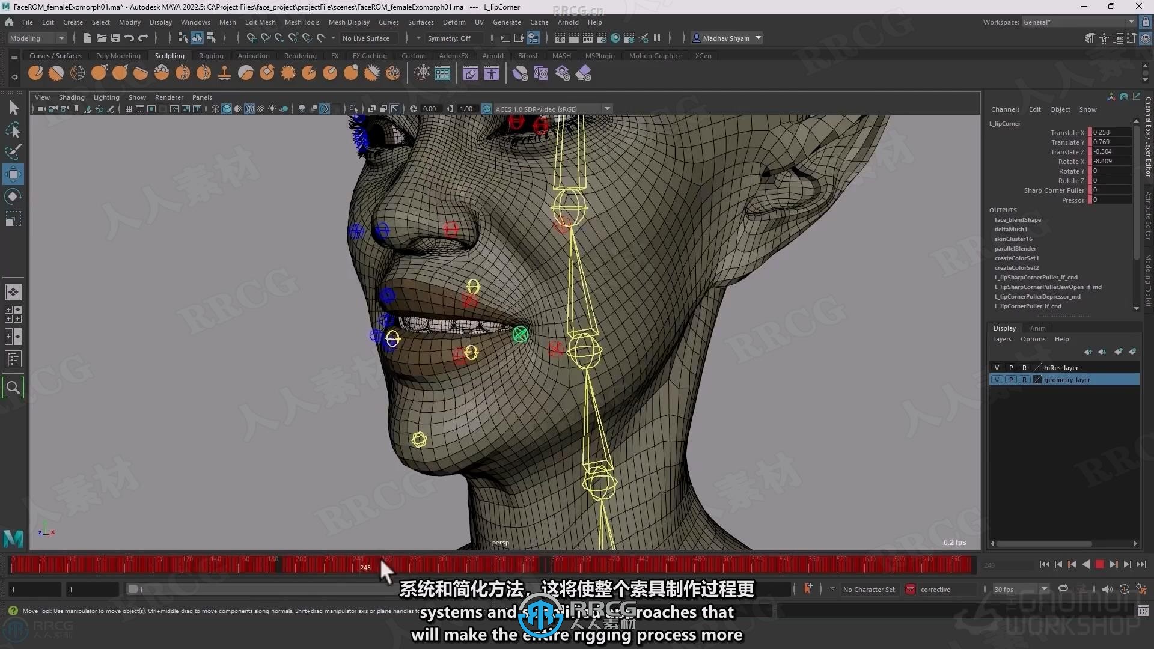Viewport: 1154px width, 649px height.
Task: Toggle timeline audio mute
Action: point(1107,589)
